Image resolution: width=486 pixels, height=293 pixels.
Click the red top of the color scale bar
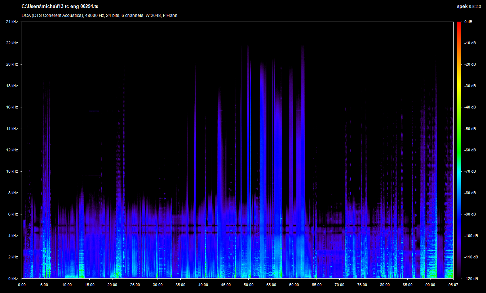459,24
